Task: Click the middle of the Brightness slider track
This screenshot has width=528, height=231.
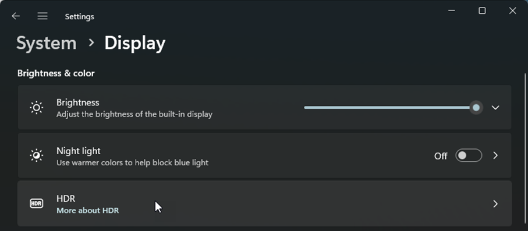Action: (390, 108)
